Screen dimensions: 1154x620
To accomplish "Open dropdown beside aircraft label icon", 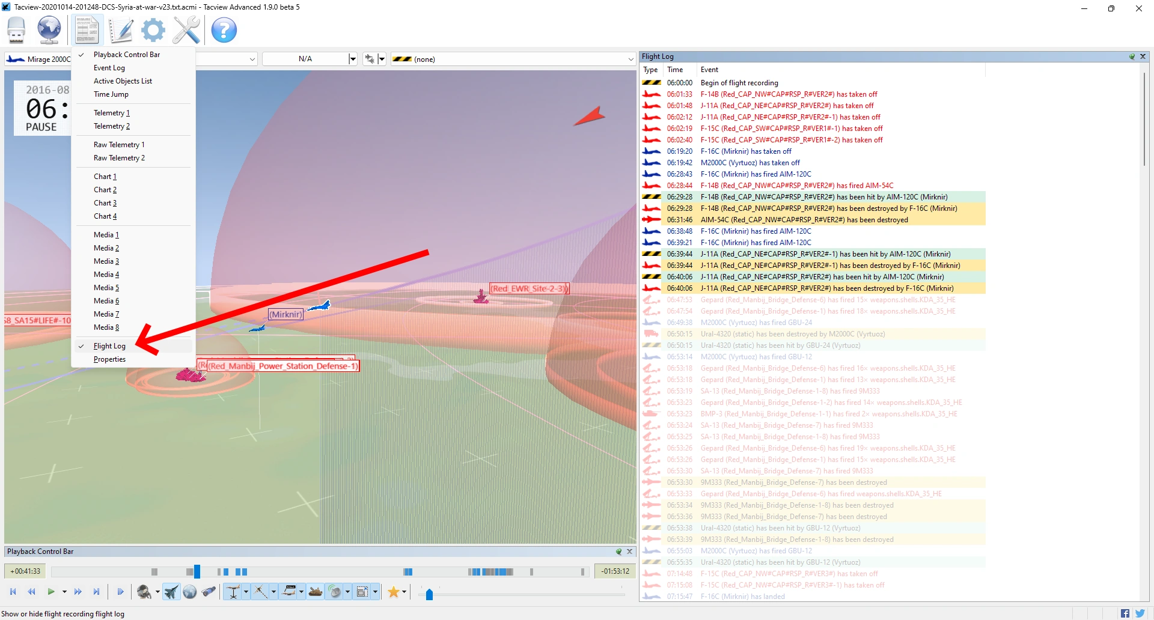I will click(x=301, y=592).
